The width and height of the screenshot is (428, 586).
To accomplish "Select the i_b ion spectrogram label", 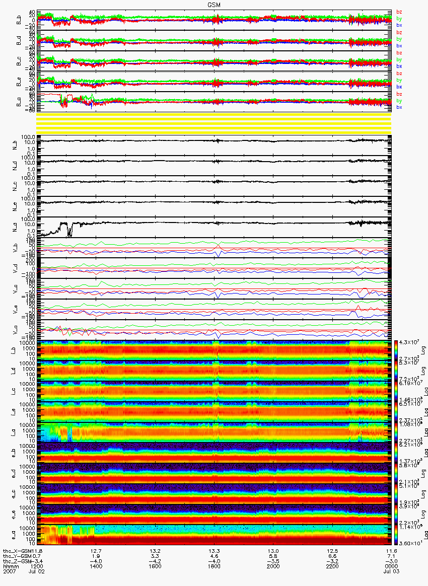I will click(x=14, y=350).
